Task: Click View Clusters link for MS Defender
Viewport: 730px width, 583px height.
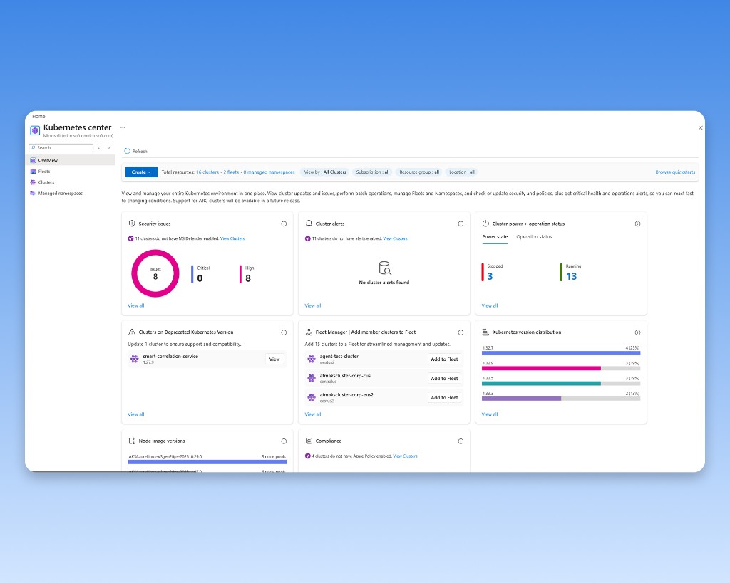Action: pos(232,238)
